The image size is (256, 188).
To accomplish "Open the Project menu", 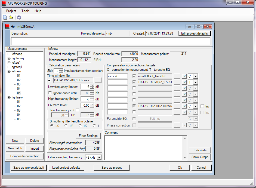I will click(11, 11).
